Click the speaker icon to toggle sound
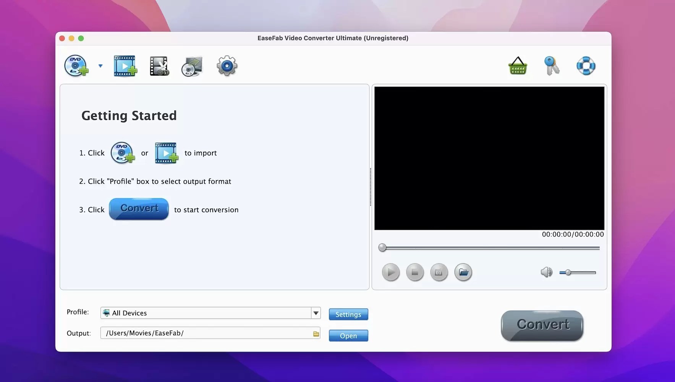Viewport: 675px width, 382px height. pyautogui.click(x=546, y=272)
